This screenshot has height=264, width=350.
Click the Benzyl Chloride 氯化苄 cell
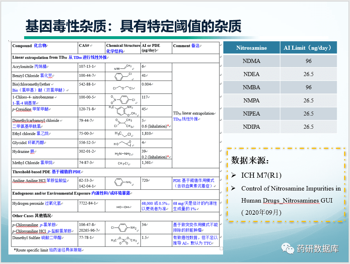[x=44, y=76]
